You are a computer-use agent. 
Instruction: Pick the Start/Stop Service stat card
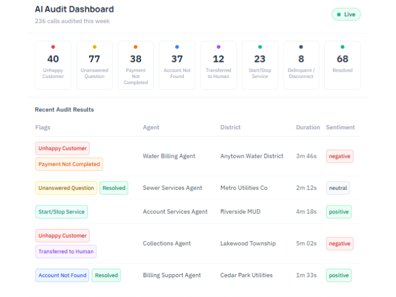click(260, 65)
